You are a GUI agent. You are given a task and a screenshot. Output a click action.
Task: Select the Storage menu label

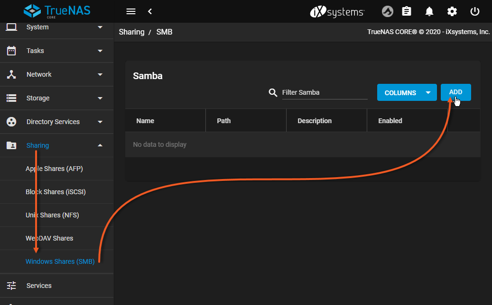38,98
